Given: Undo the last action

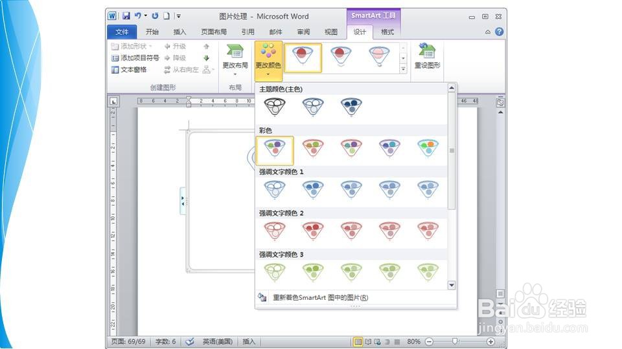Looking at the screenshot, I should (x=137, y=16).
